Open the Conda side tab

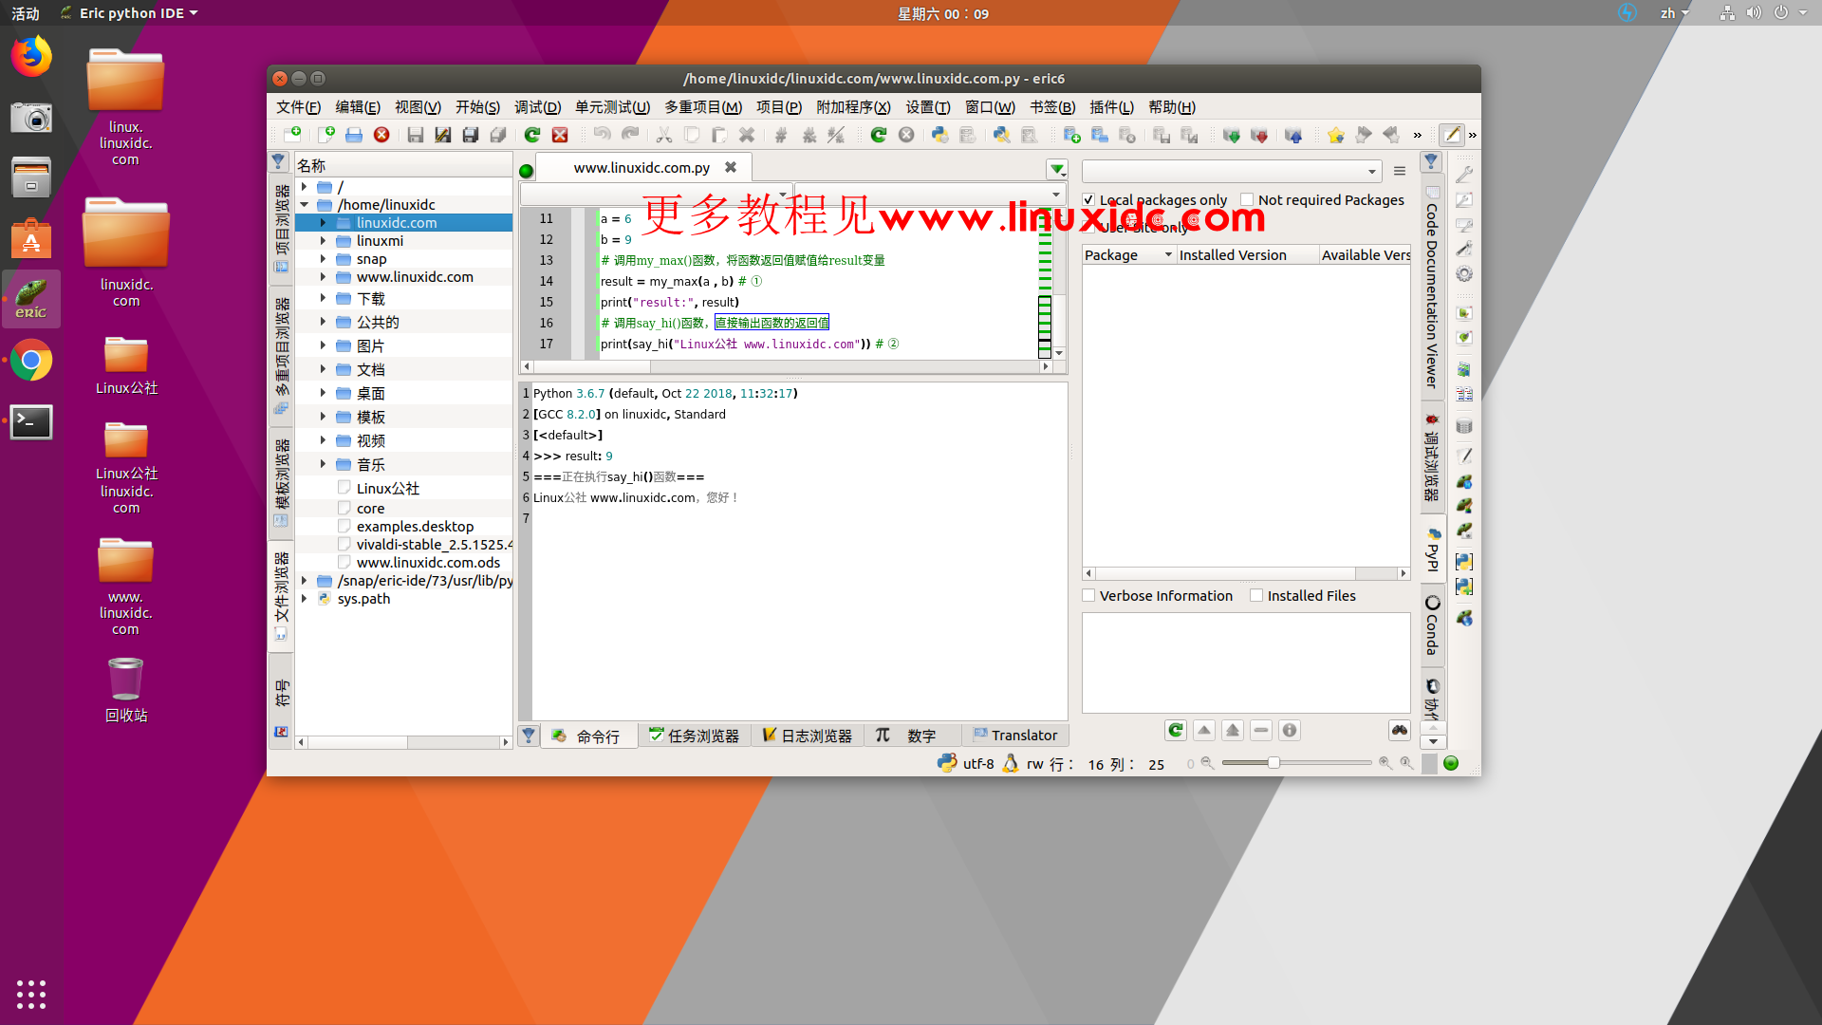tap(1432, 625)
